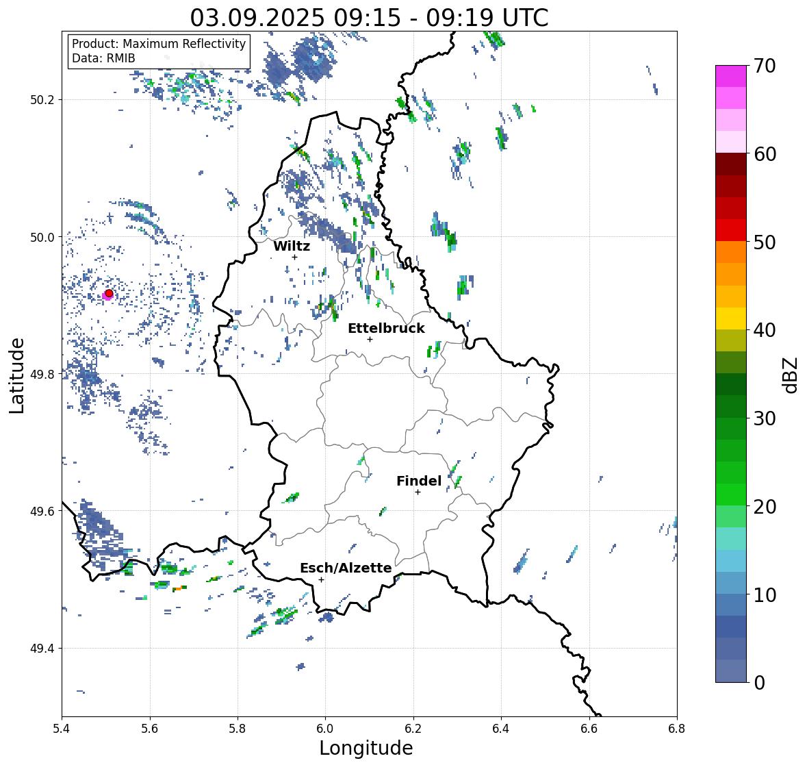
Task: Click longitude tick label 6.4
Action: [x=501, y=728]
